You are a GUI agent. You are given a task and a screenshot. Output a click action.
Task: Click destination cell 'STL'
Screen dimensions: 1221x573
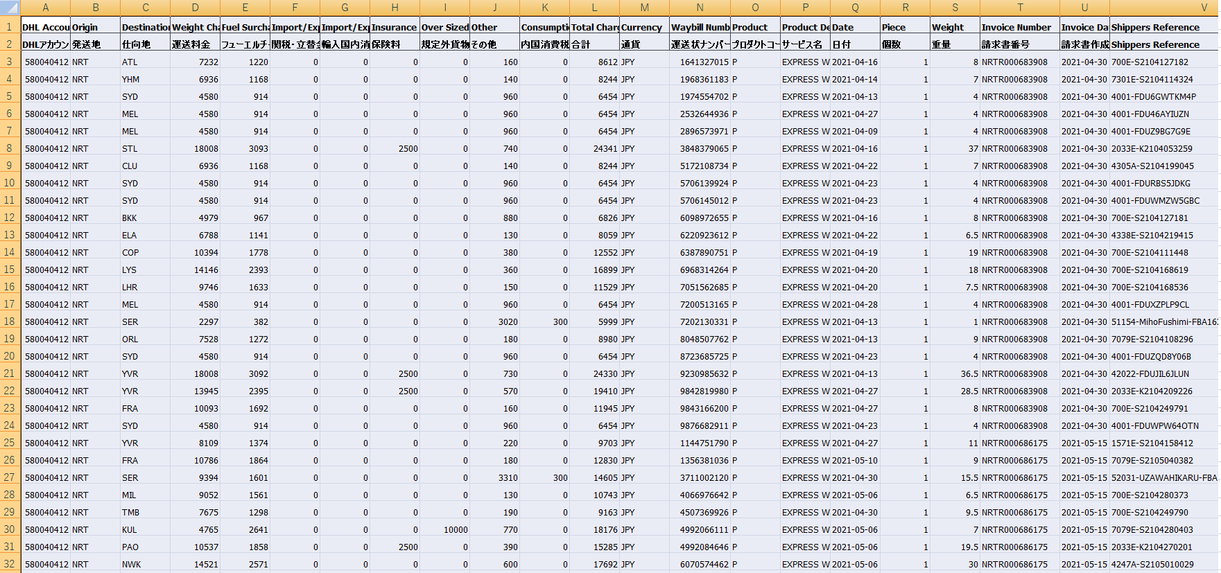tap(146, 148)
